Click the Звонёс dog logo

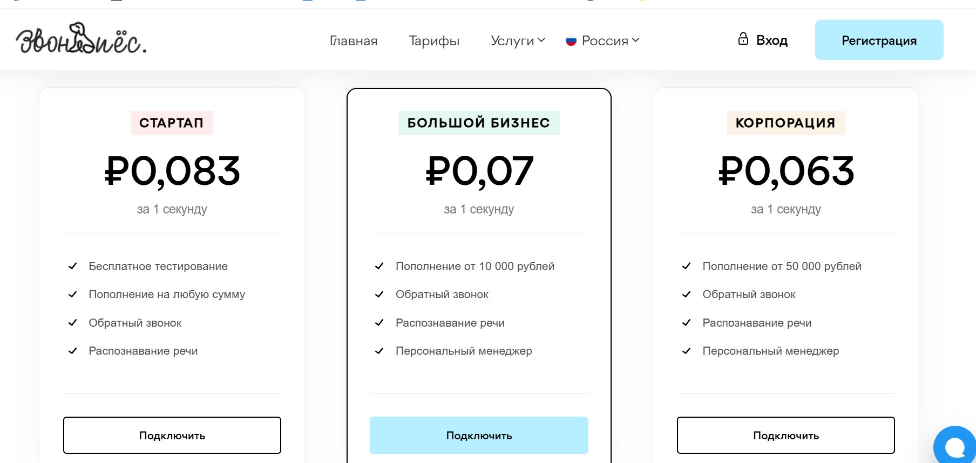point(81,39)
